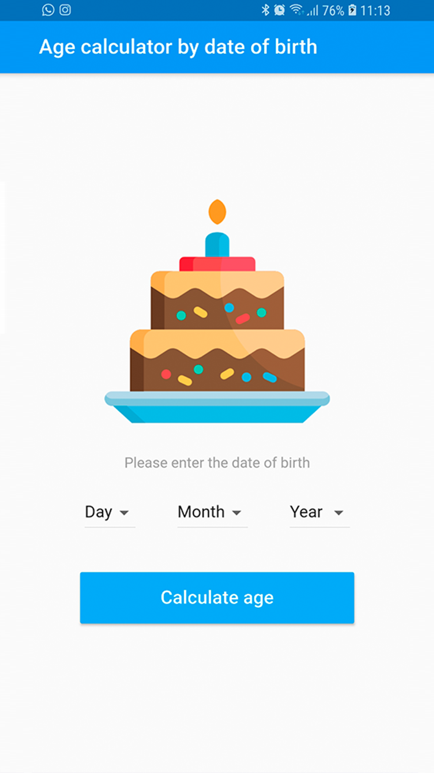
Task: Open the Day dropdown
Action: [x=107, y=512]
